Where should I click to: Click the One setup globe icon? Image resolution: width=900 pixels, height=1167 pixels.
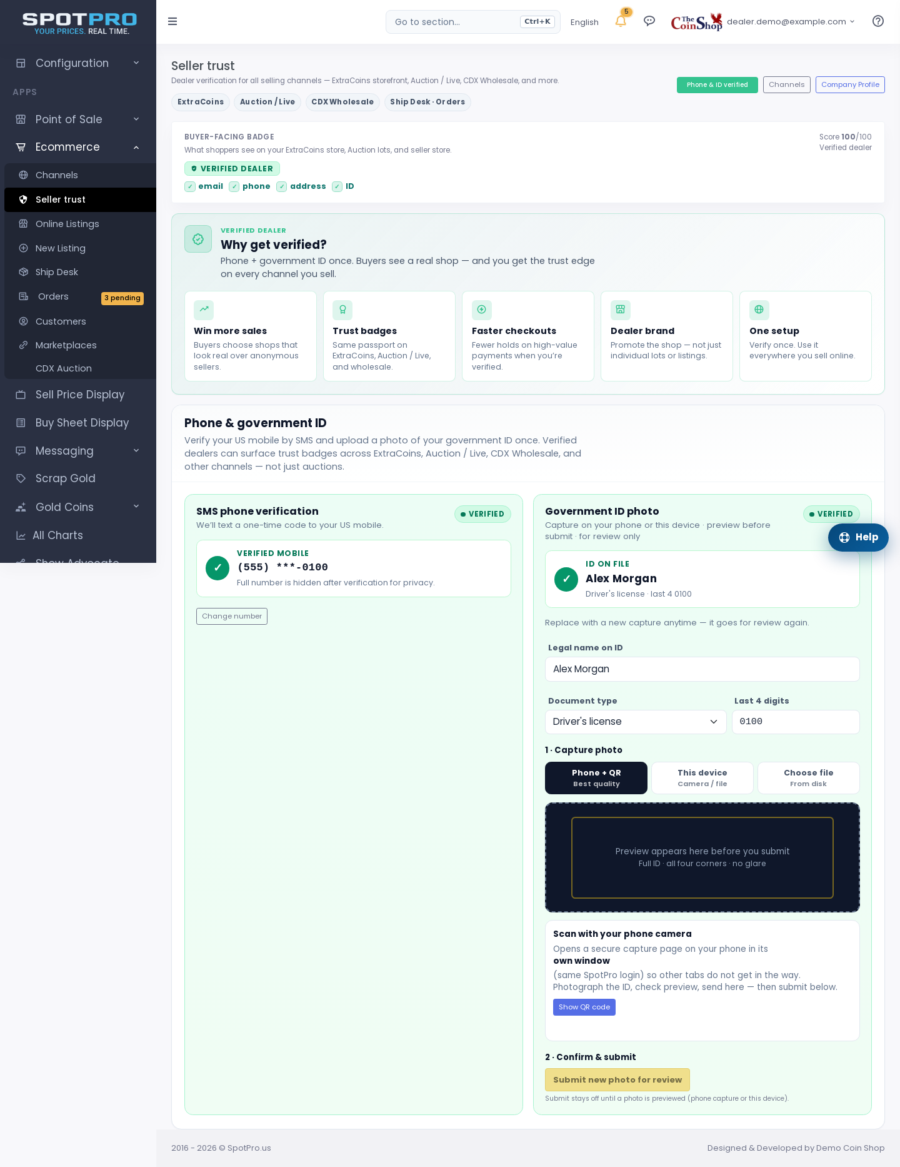(759, 310)
